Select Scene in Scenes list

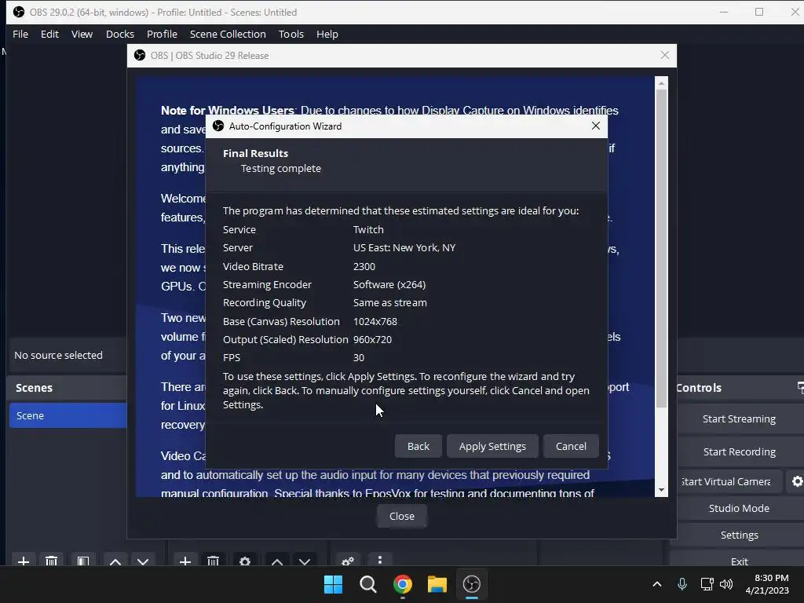pos(68,415)
